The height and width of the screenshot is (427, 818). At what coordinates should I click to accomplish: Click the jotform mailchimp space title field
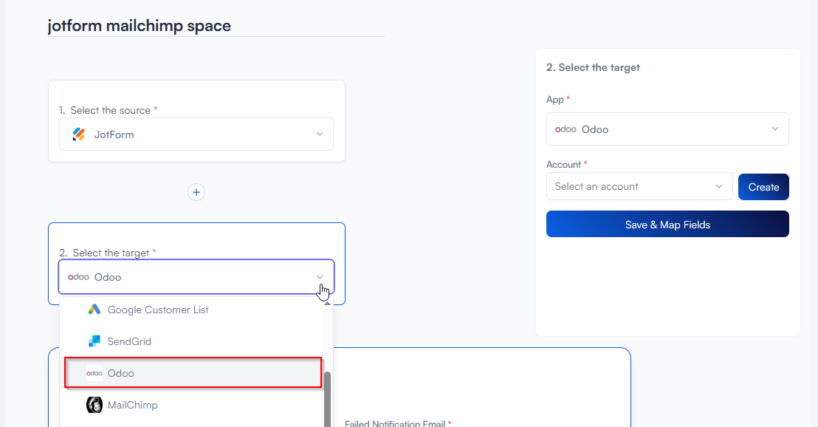click(216, 26)
